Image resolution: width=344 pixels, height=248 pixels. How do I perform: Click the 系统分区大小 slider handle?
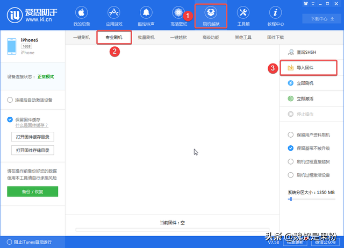click(291, 199)
